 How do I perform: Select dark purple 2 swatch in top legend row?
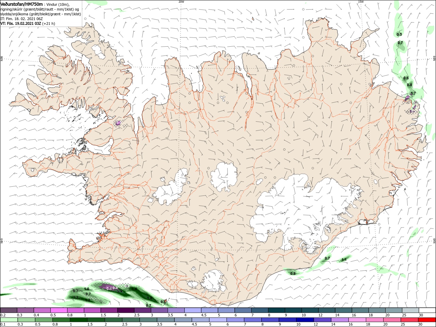point(126,310)
